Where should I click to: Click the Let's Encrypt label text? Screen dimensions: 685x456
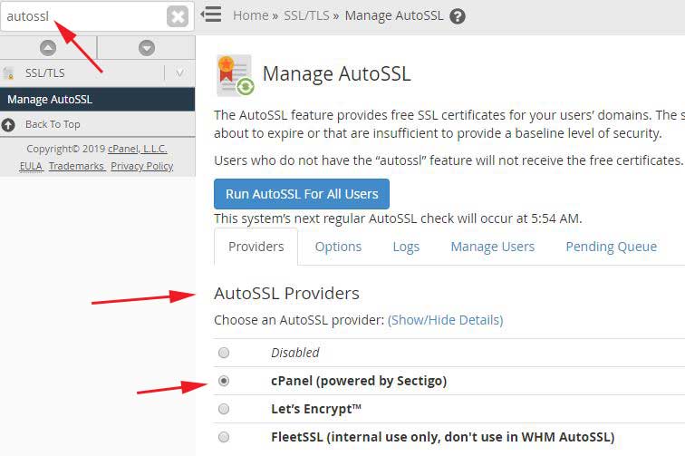(x=316, y=409)
